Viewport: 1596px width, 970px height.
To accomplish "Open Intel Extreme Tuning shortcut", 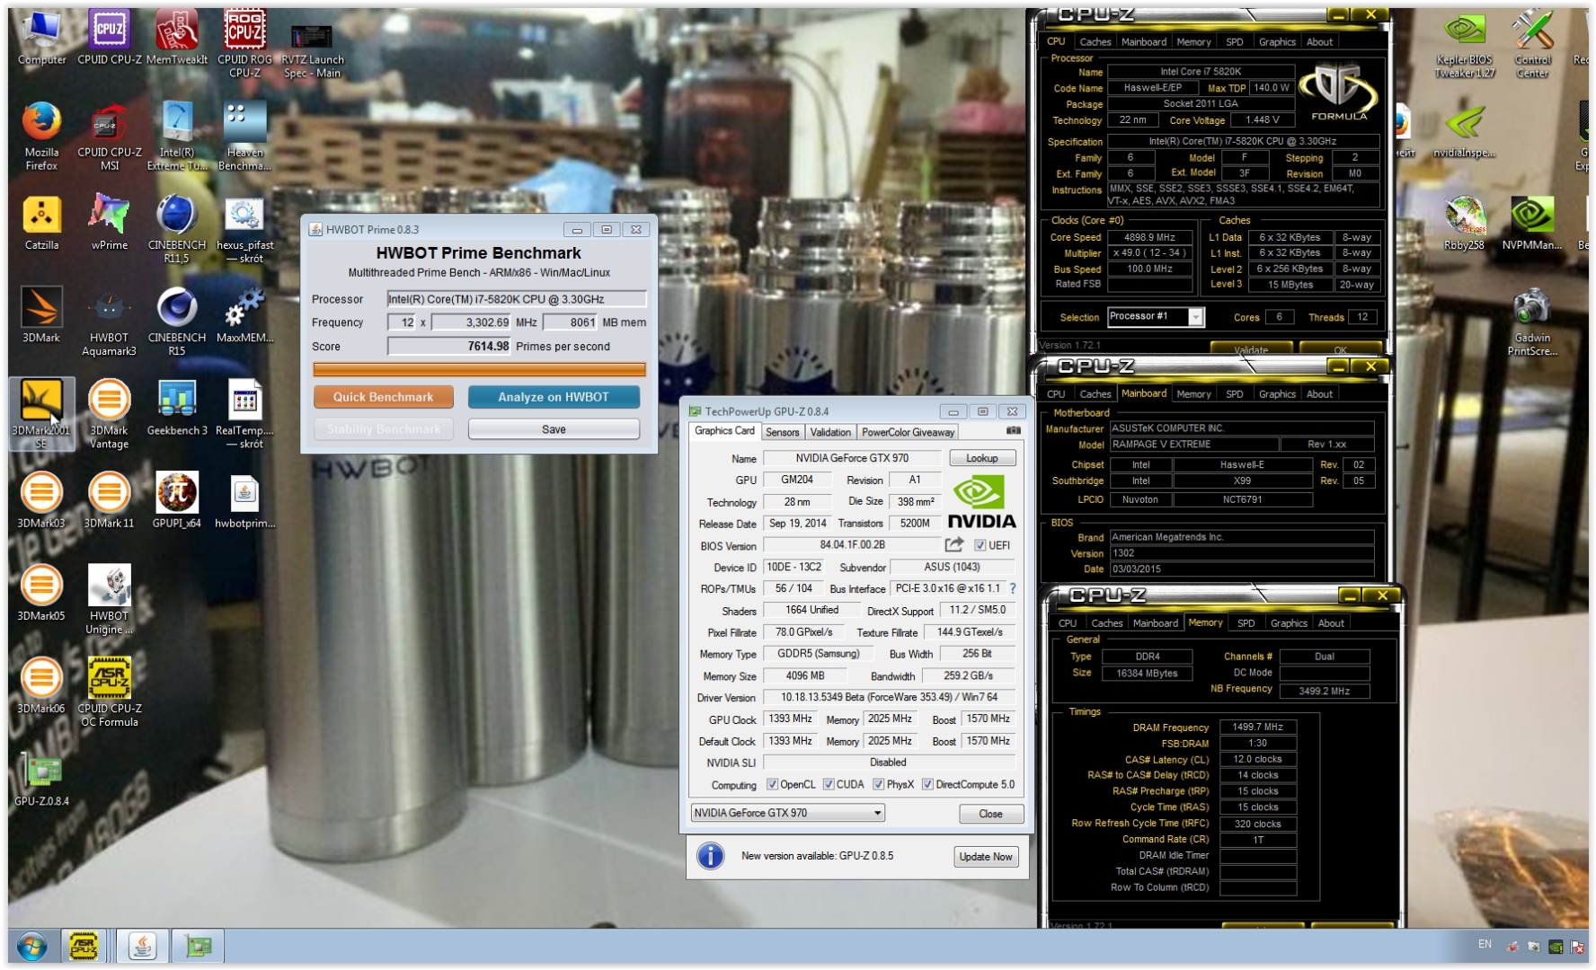I will (176, 135).
